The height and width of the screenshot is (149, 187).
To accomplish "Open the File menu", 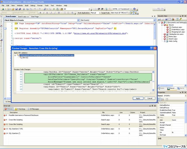I will (x=3, y=6).
